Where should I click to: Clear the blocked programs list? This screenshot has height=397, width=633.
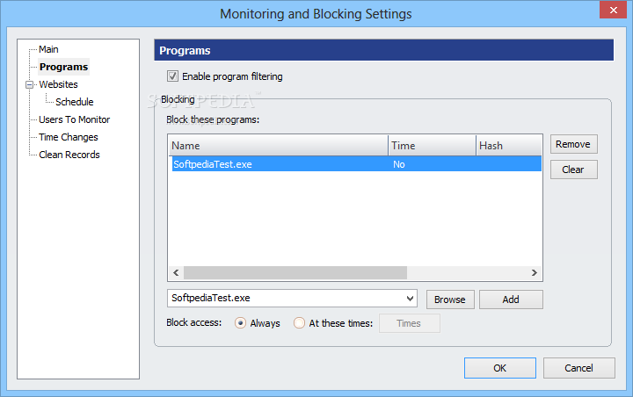click(x=573, y=170)
